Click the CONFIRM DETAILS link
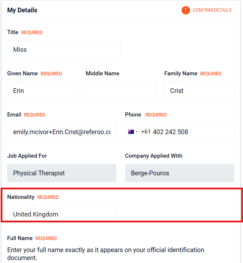This screenshot has width=243, height=263. point(212,10)
